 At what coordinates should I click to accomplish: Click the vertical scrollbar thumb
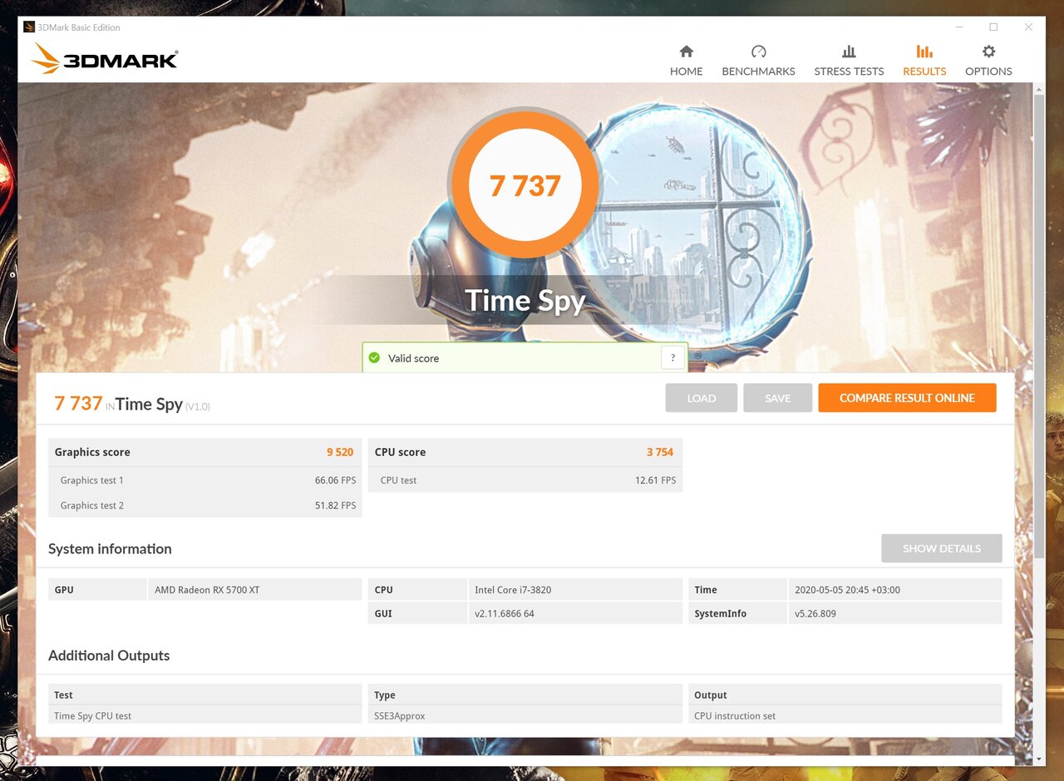[x=1039, y=326]
